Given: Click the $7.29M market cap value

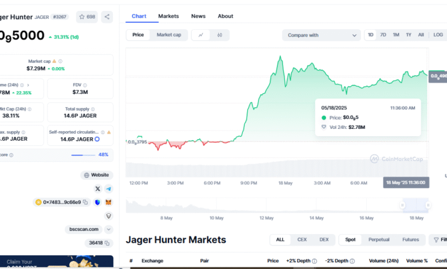Looking at the screenshot, I should [x=36, y=68].
